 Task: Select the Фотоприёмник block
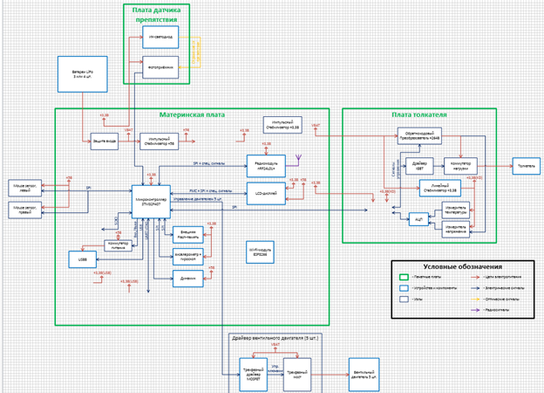160,65
